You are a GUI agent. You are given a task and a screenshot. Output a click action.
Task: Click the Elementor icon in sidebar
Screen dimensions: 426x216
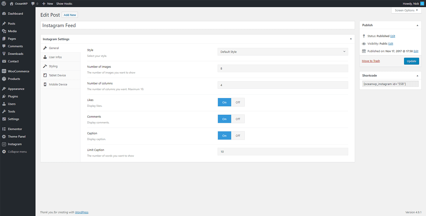pyautogui.click(x=4, y=129)
